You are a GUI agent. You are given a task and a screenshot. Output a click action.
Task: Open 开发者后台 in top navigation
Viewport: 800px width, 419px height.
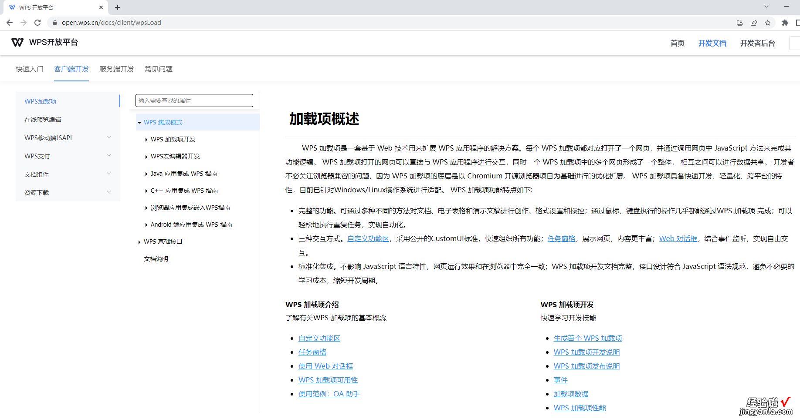(757, 43)
